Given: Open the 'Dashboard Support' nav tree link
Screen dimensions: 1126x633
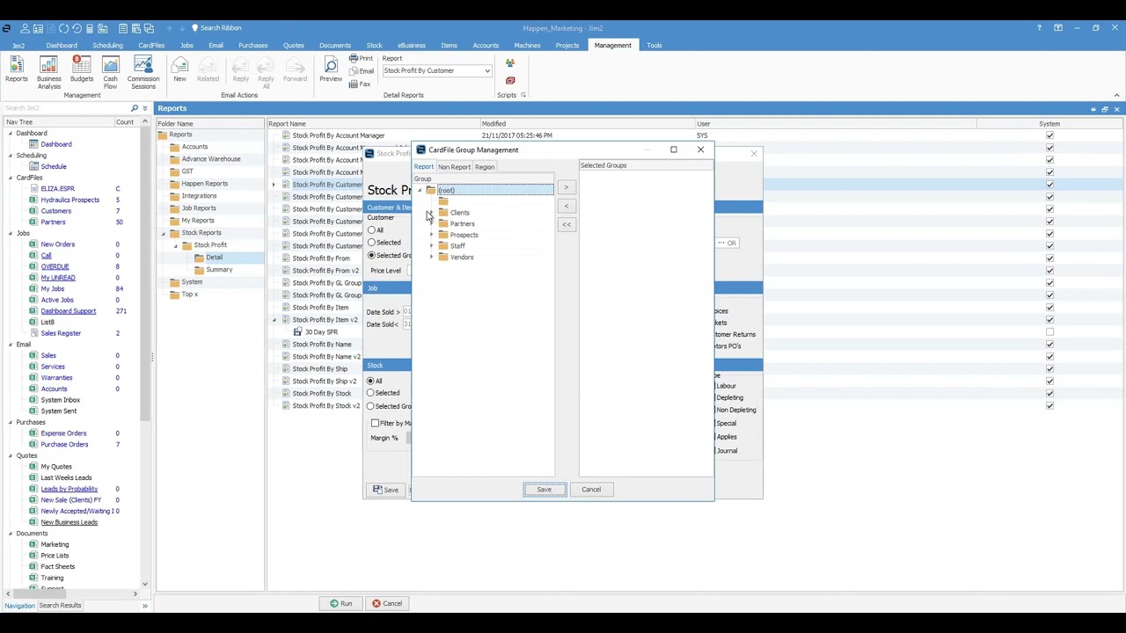Looking at the screenshot, I should (68, 311).
